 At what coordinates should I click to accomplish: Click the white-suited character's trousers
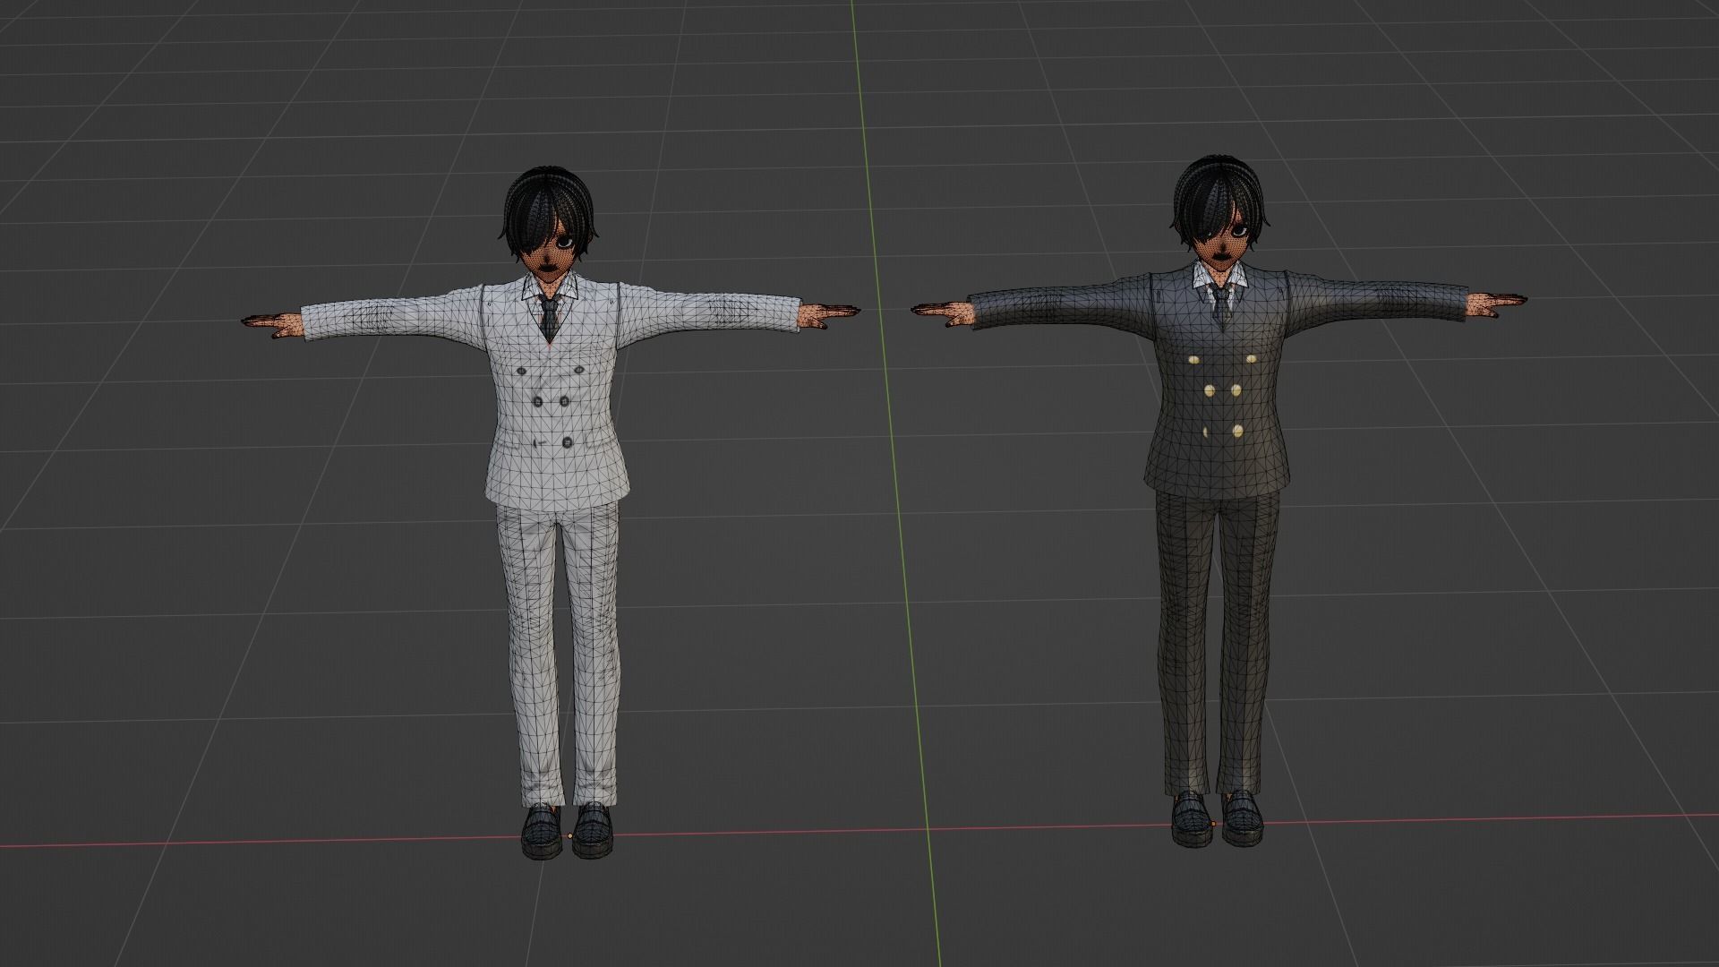click(558, 654)
